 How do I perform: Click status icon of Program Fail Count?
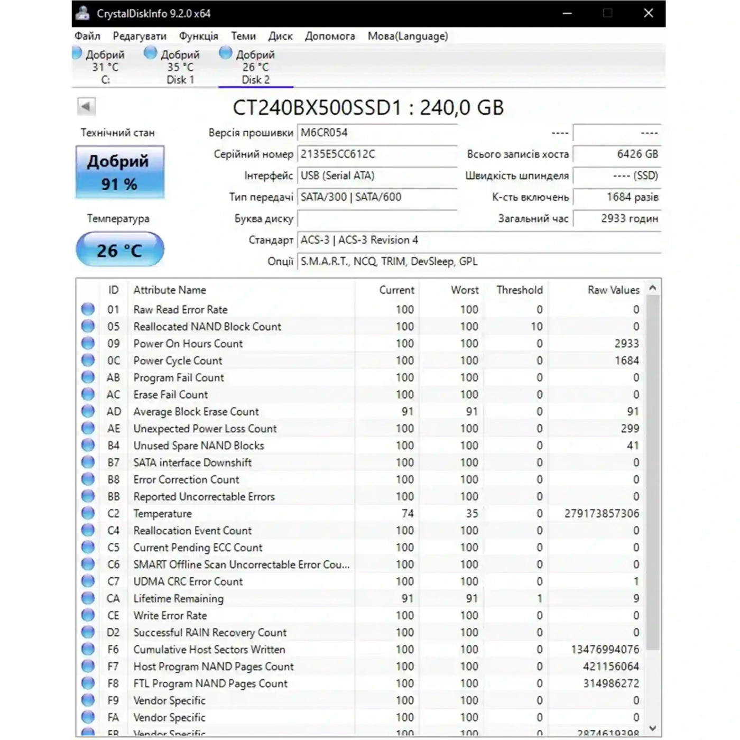click(x=88, y=377)
